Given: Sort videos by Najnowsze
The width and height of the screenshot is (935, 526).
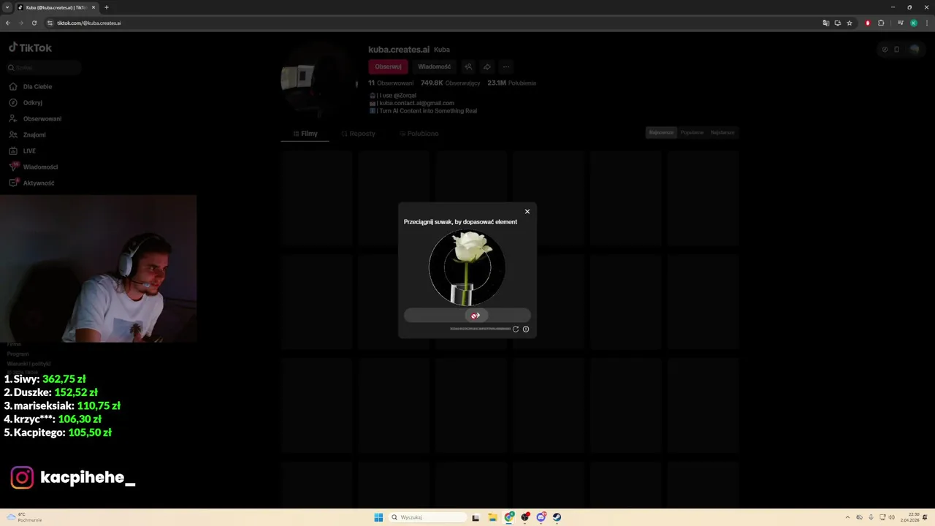Looking at the screenshot, I should (661, 132).
